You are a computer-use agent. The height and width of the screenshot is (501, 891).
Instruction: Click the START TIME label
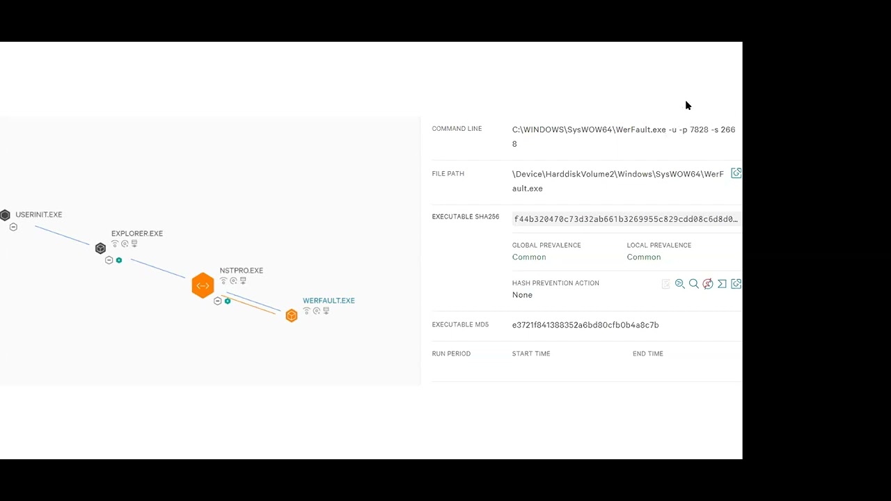531,354
